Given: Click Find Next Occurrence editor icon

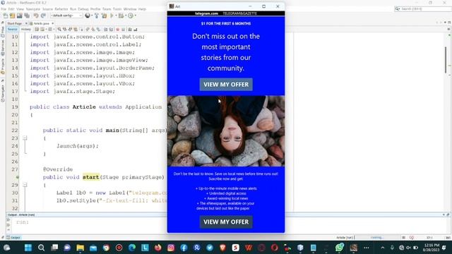Looking at the screenshot, I should click(70, 29).
